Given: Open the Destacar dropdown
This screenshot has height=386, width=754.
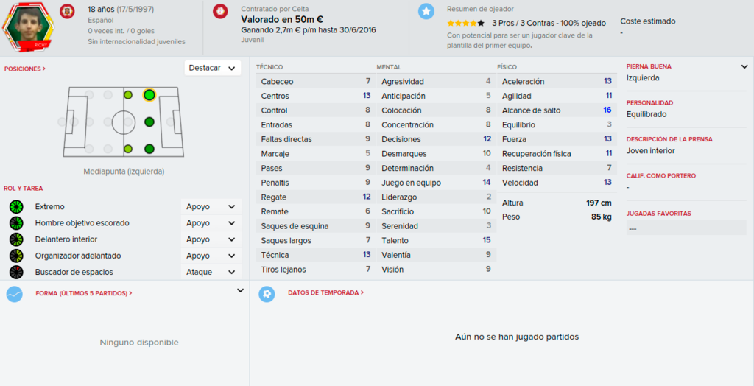Looking at the screenshot, I should [213, 68].
